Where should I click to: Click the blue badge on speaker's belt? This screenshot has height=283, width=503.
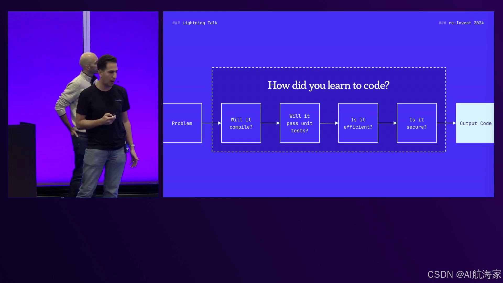tap(127, 148)
